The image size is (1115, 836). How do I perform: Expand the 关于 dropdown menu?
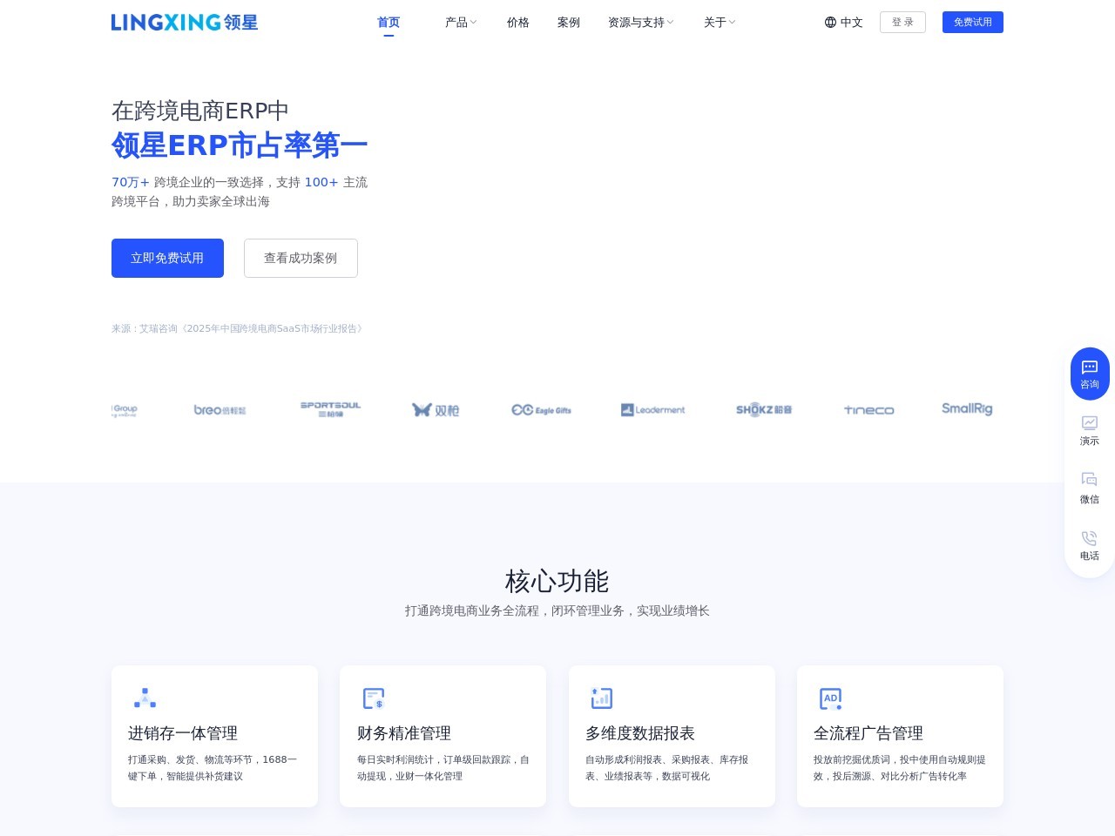tap(720, 23)
